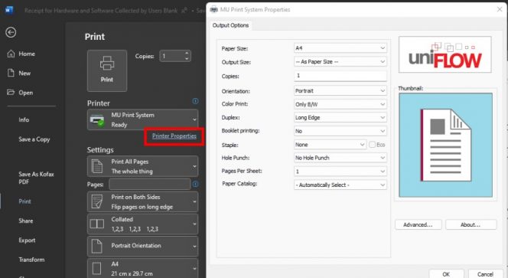Screen dimensions: 508x278
Task: Open the Printer Properties link
Action: point(174,136)
